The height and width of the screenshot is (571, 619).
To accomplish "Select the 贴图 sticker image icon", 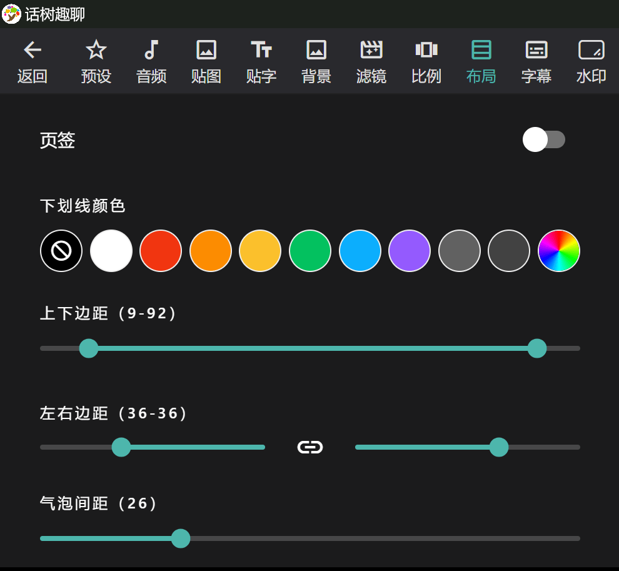I will click(x=206, y=50).
